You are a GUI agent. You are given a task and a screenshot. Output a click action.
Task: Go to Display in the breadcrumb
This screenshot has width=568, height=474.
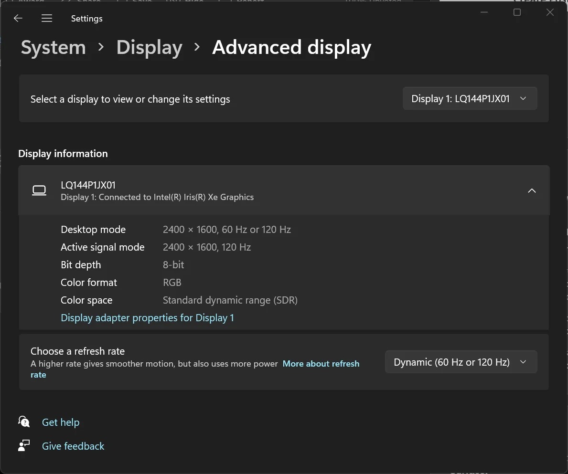coord(149,48)
